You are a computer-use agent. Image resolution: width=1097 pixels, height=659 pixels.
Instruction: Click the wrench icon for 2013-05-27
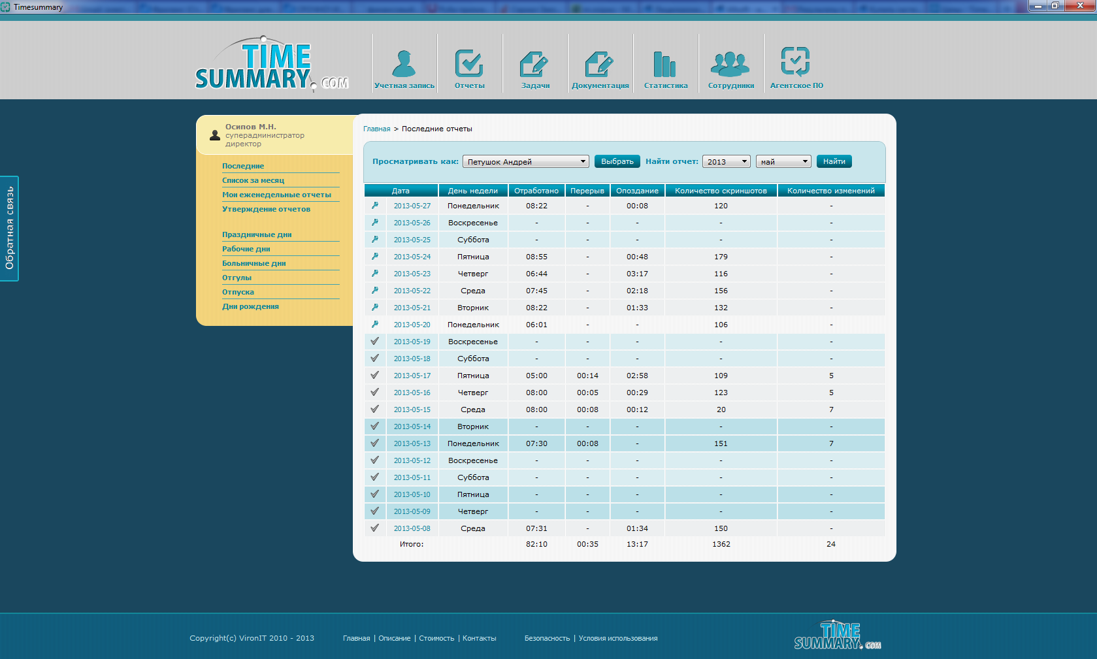(x=375, y=205)
